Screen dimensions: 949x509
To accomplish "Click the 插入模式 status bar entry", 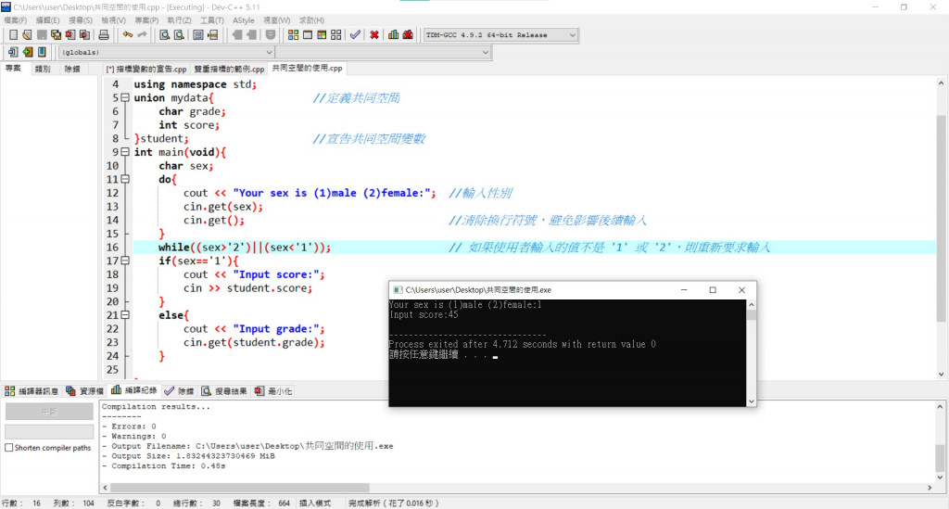I will [315, 503].
